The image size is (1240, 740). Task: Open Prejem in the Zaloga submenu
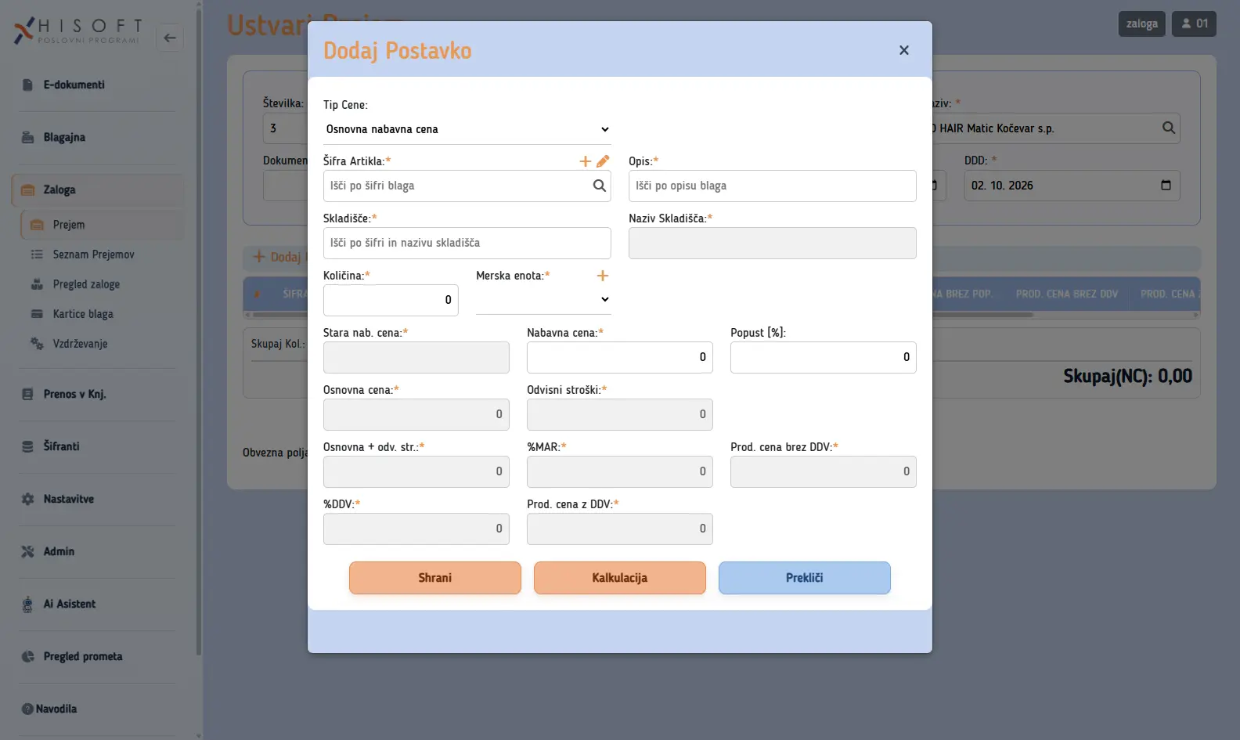tap(103, 225)
